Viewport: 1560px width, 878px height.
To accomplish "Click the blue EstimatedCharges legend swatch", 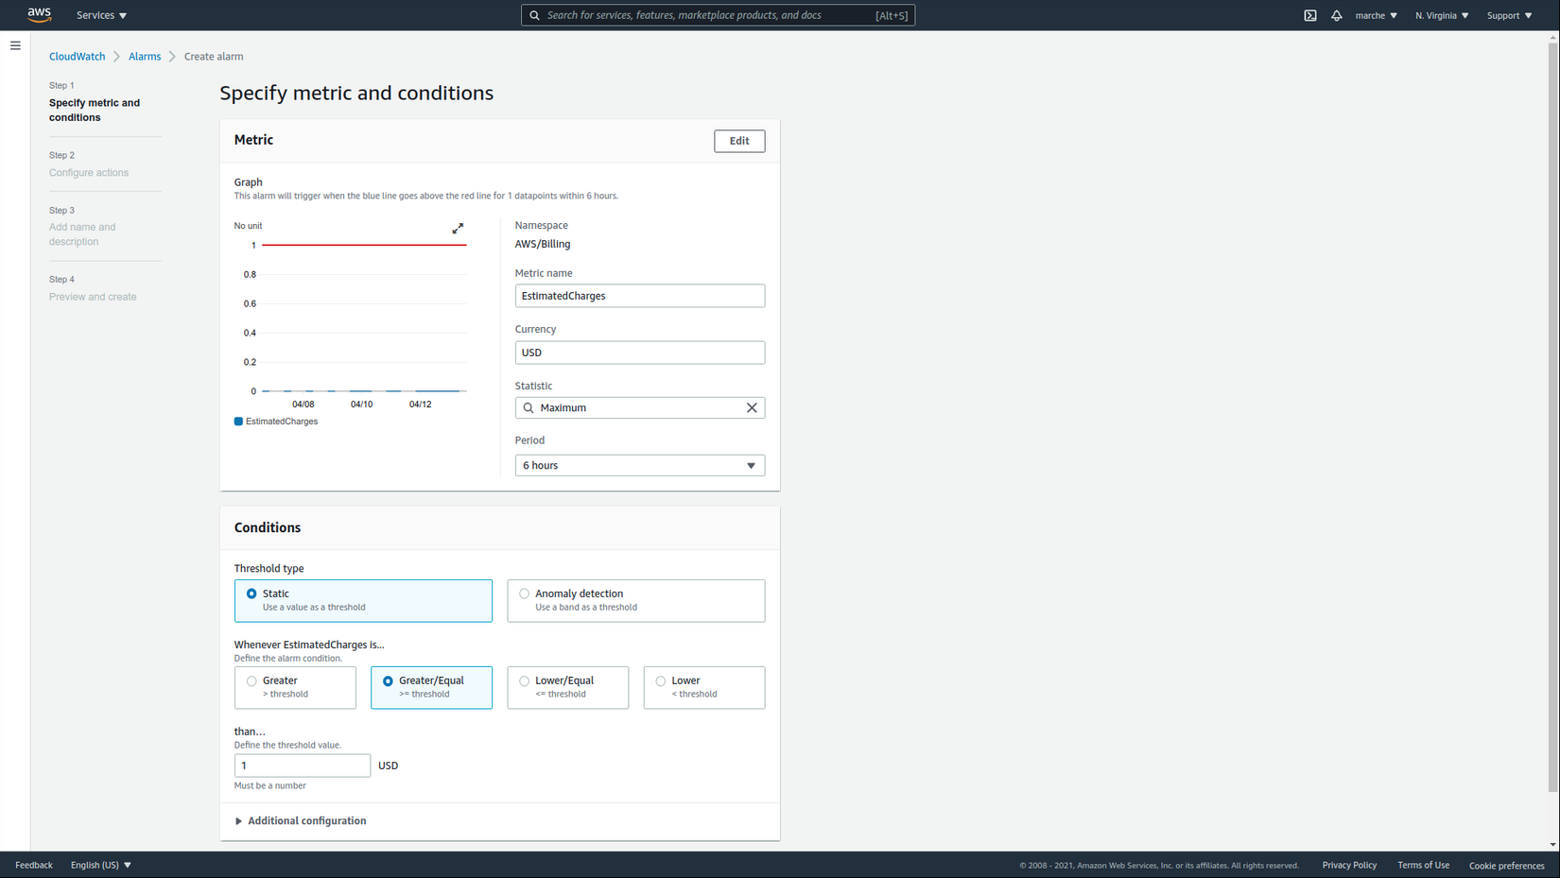I will 238,422.
